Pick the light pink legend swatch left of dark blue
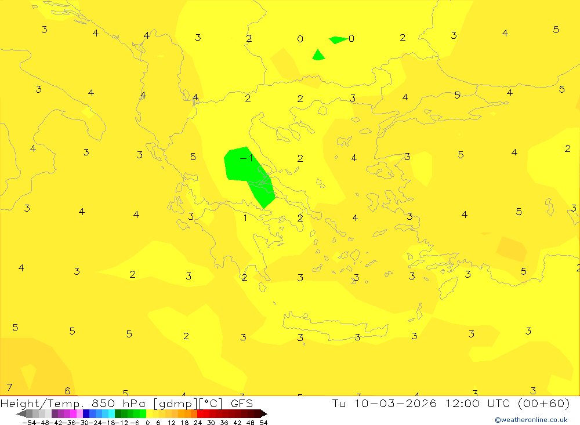The height and width of the screenshot is (425, 580). click(x=79, y=414)
